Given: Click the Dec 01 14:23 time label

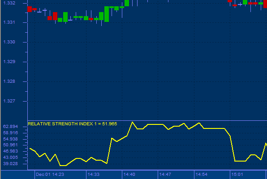Looking at the screenshot, I should (x=50, y=175).
